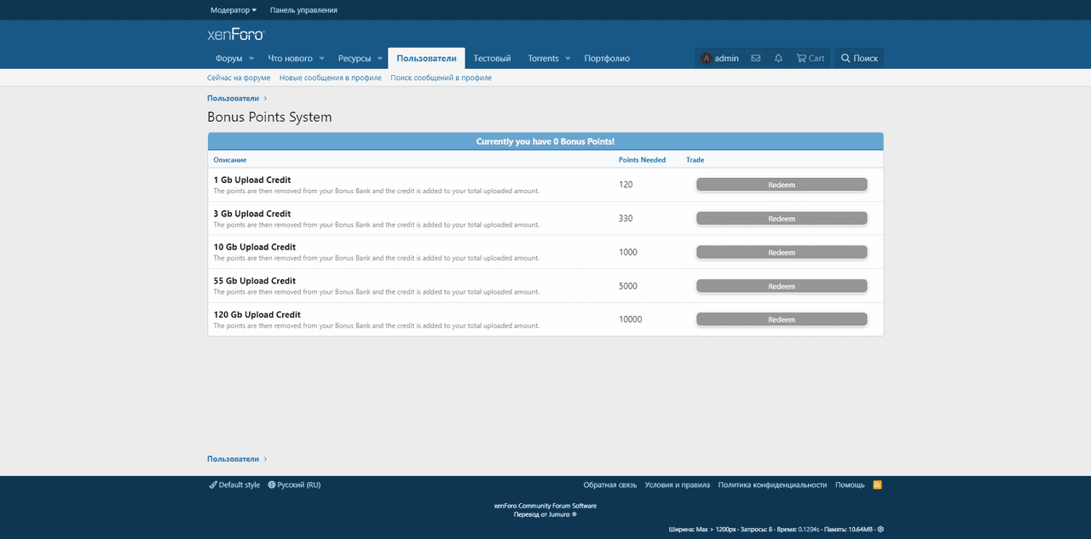This screenshot has width=1091, height=539.
Task: Click the admin avatar account
Action: click(719, 59)
